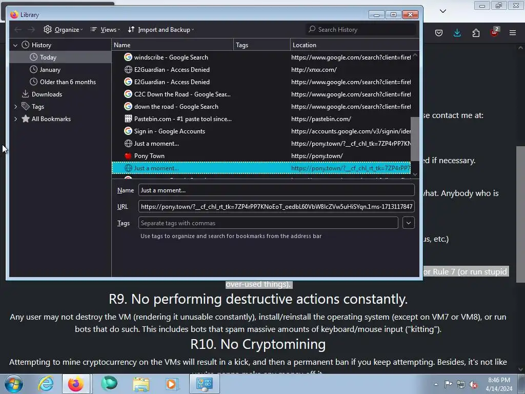Screen dimensions: 525x394
Task: Click the Library forward arrow
Action: [x=31, y=29]
